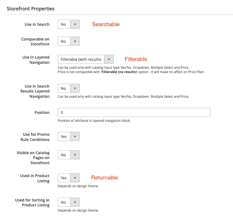Open Use in Search Results Layered Navigation dropdown

point(69,88)
